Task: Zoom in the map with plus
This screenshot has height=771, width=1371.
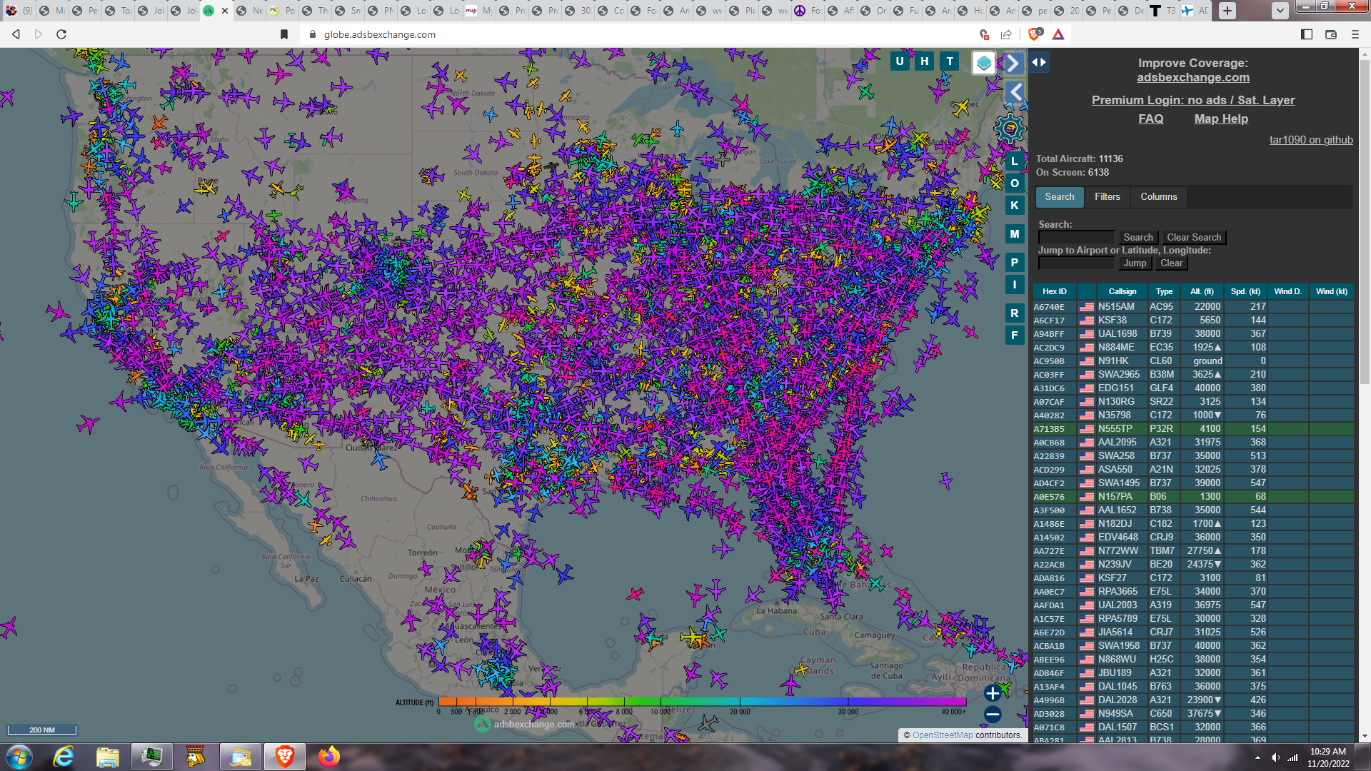Action: (993, 692)
